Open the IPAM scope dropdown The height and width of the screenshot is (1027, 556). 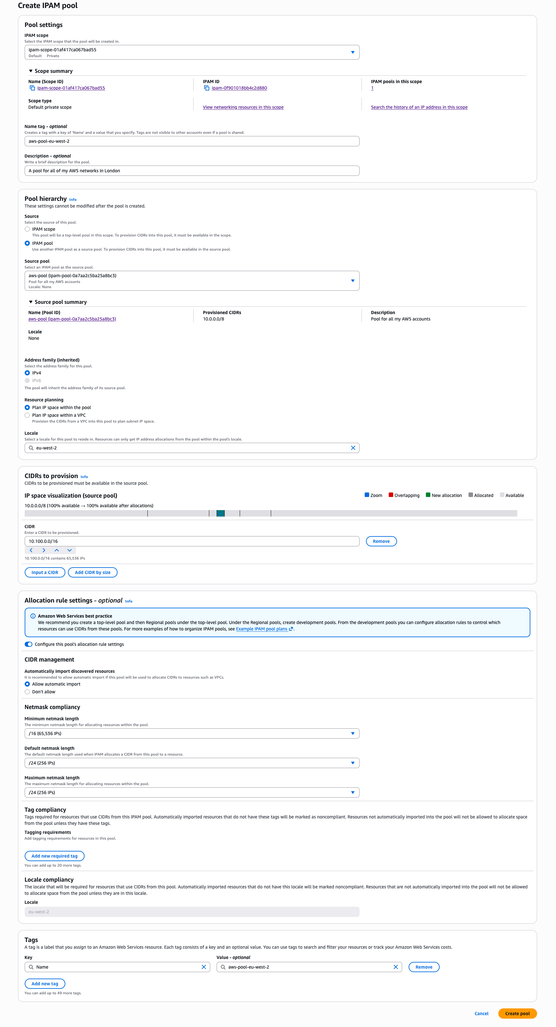click(192, 52)
